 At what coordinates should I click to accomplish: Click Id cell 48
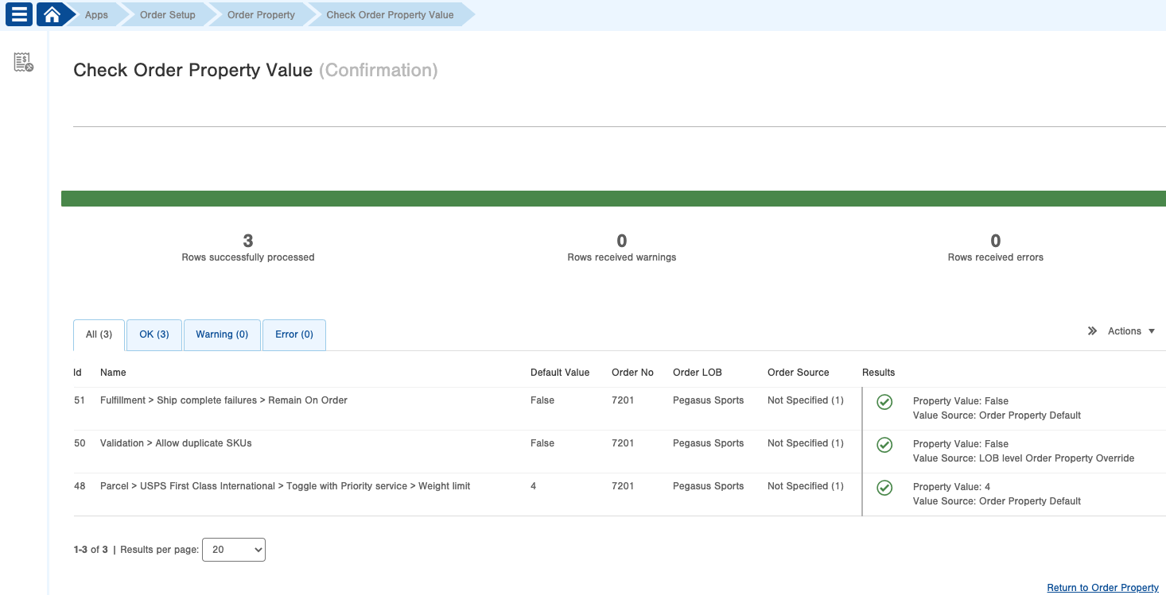80,486
